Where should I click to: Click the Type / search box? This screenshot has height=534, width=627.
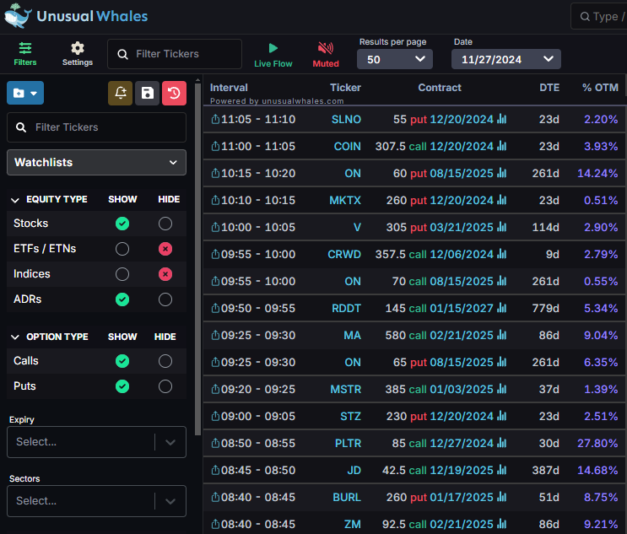click(x=598, y=16)
